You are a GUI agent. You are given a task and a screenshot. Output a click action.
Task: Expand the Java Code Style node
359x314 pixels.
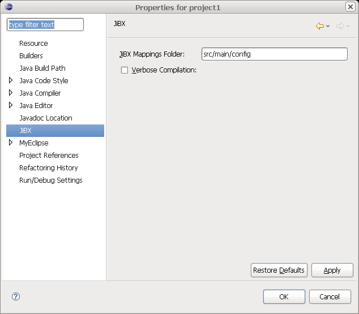coord(11,80)
